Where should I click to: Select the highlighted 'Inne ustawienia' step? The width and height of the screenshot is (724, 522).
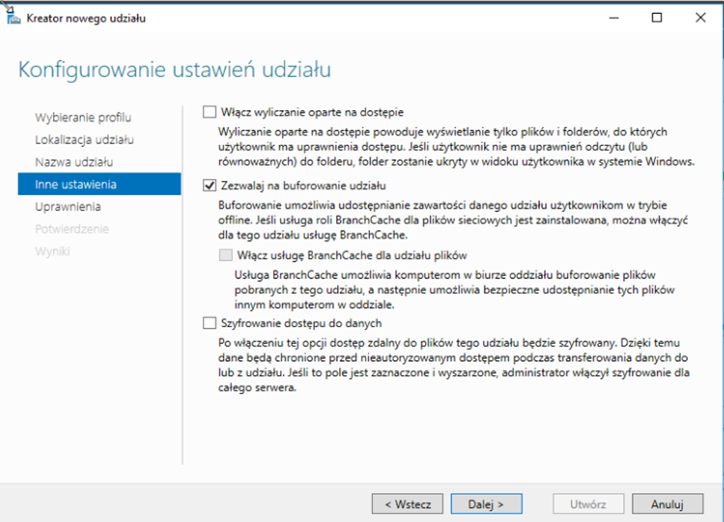click(x=76, y=185)
